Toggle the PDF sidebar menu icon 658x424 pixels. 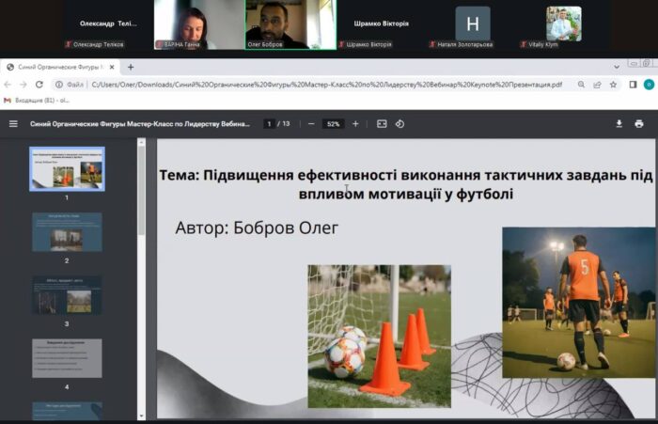tap(13, 123)
